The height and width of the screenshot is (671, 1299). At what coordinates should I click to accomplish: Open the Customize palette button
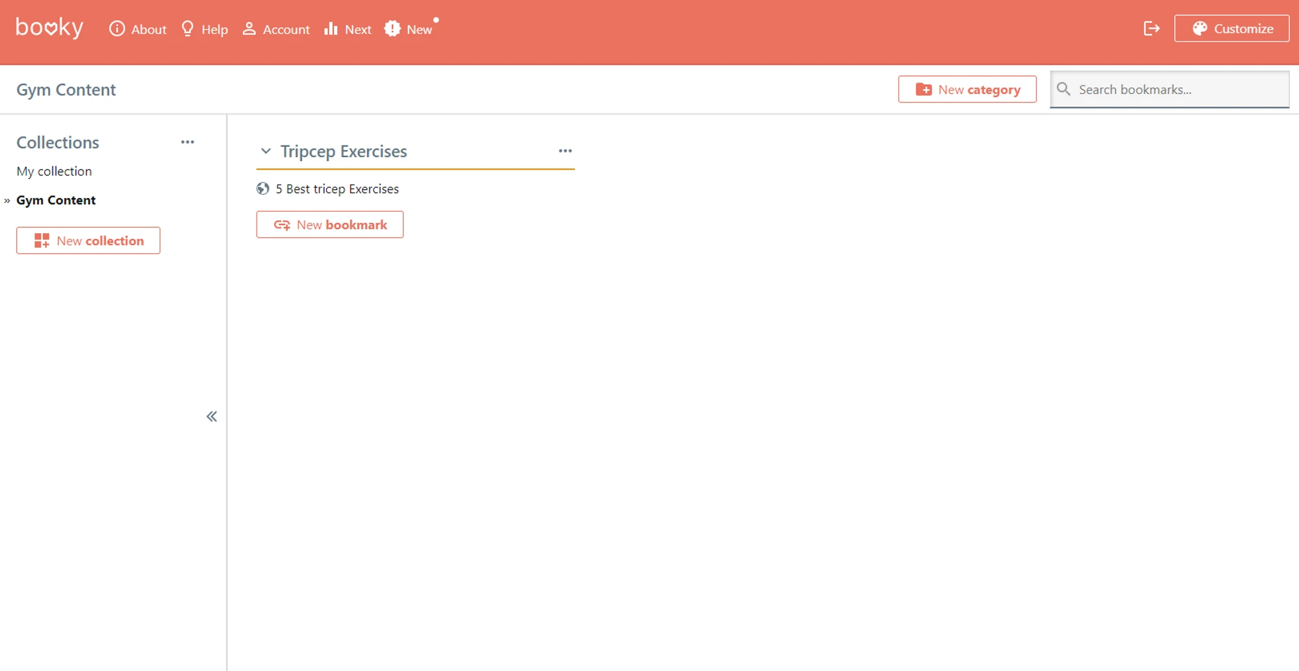pyautogui.click(x=1231, y=29)
